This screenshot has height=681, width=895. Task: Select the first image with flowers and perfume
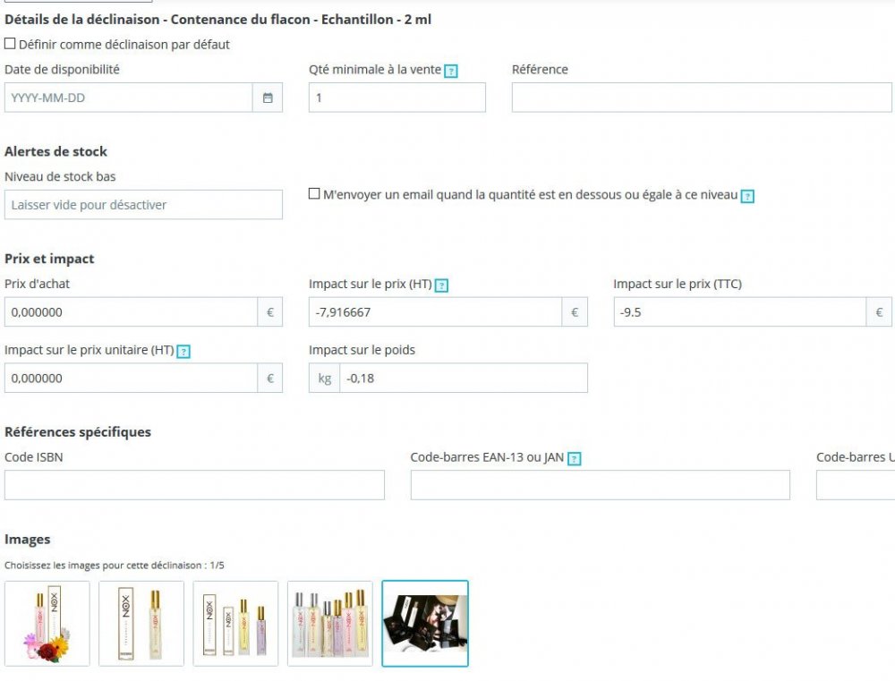tap(47, 624)
